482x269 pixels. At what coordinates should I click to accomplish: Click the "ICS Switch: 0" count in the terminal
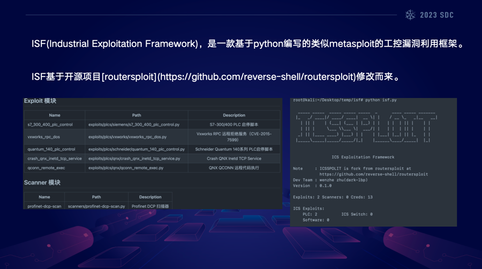tap(357, 214)
